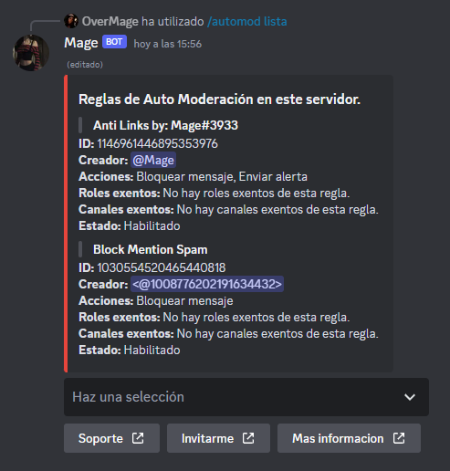Click the Mage bot username
Viewport: 450px width, 471px height.
[81, 43]
